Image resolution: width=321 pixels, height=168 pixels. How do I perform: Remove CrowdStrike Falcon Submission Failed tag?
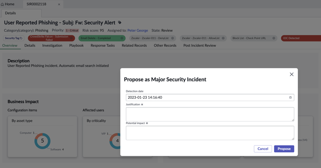71,38
